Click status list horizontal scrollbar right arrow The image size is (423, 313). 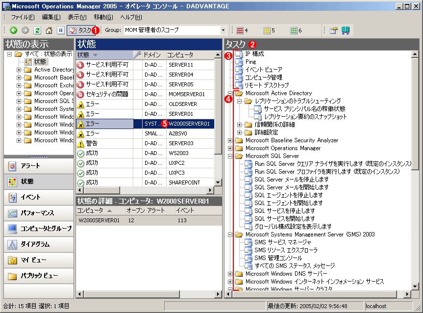210,190
